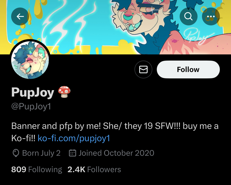View the 809 Following list
This screenshot has width=231, height=185.
(x=37, y=169)
